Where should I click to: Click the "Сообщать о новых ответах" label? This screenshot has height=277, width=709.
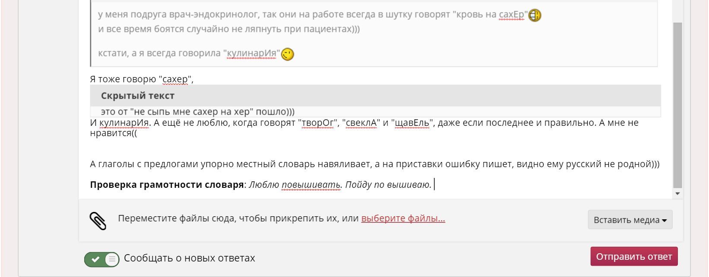[189, 258]
